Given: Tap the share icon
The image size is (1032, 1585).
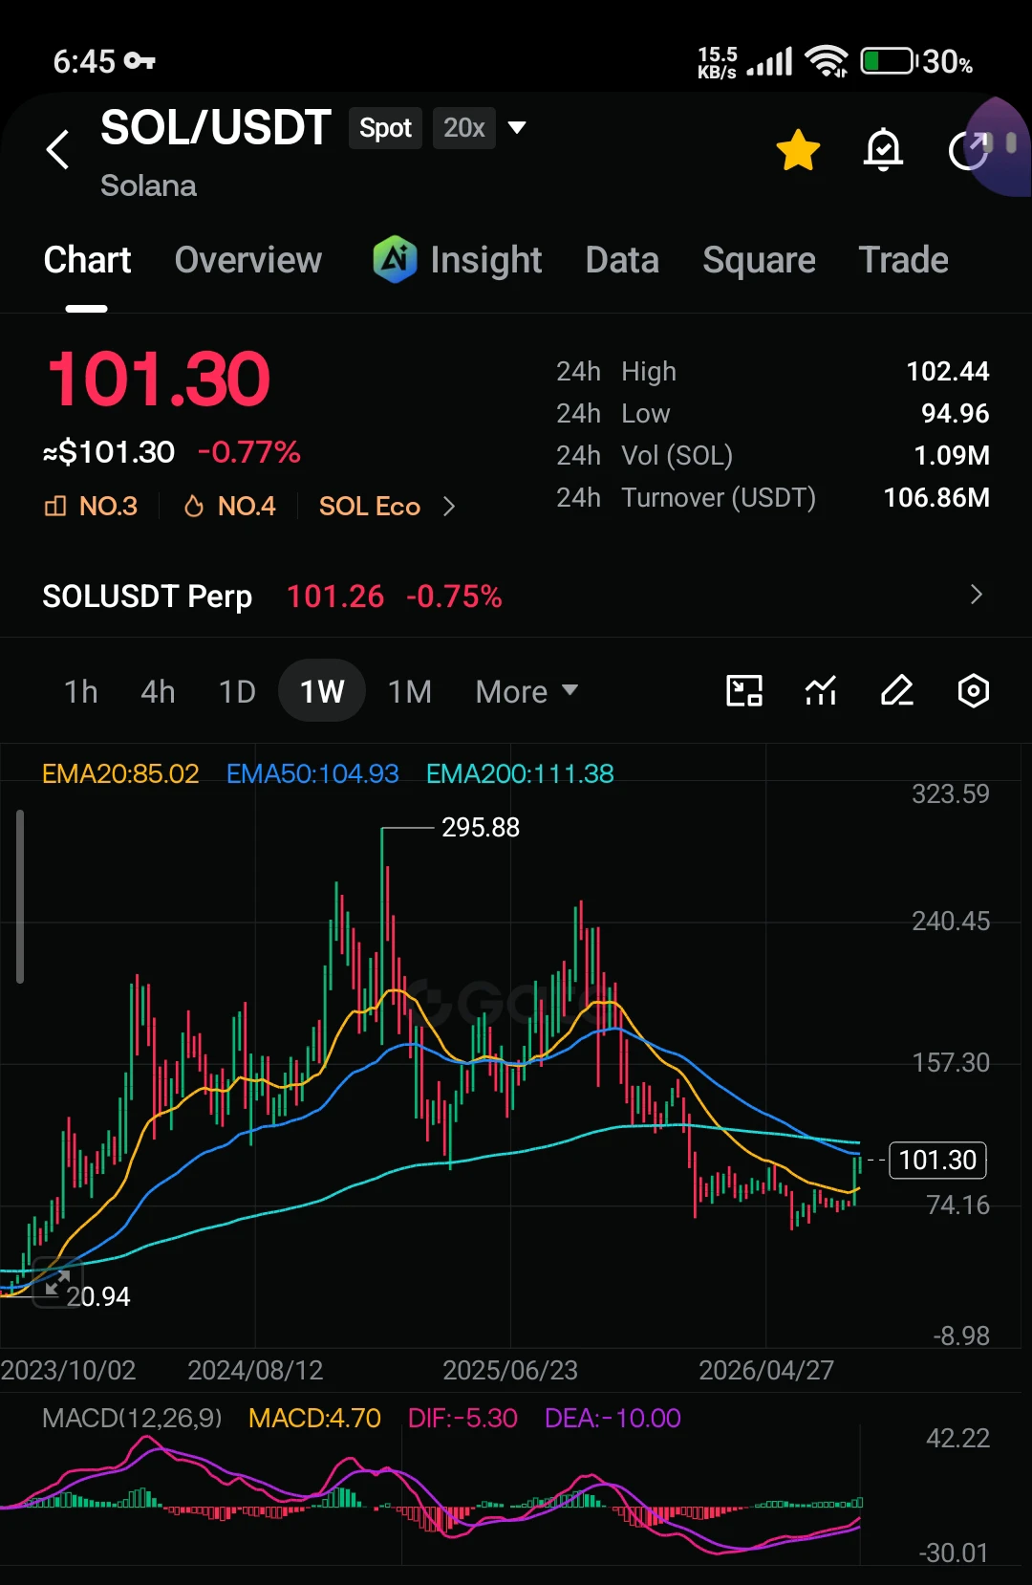Looking at the screenshot, I should (968, 150).
